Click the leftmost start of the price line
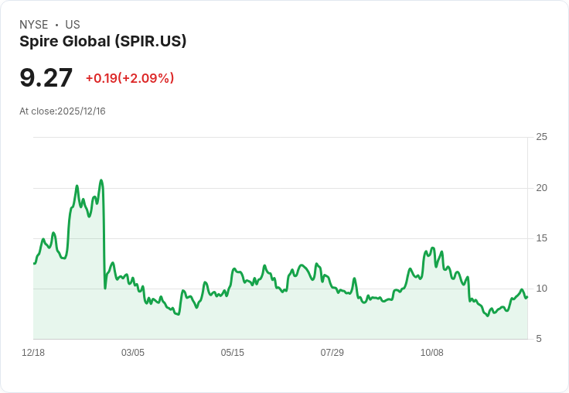Screen dimensions: 569x393 [x=34, y=264]
